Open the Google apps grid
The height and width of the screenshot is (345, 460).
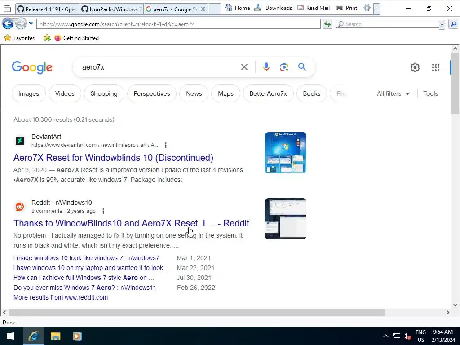coord(436,67)
